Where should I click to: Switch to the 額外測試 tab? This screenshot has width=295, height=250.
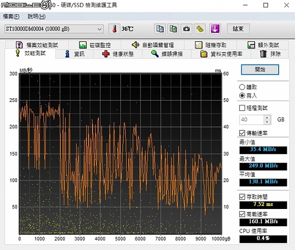tap(263, 45)
